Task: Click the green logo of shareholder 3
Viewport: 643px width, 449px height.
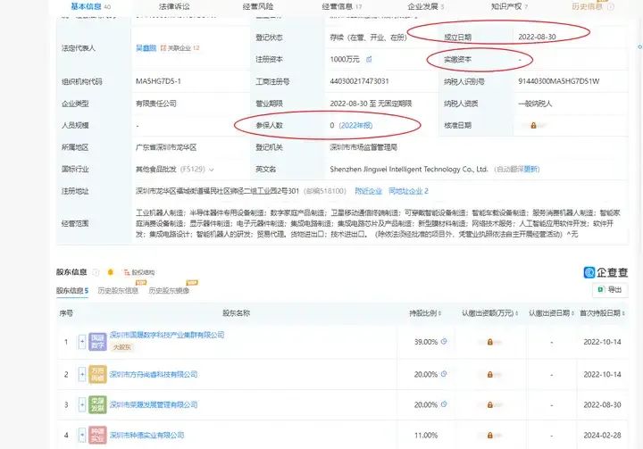Action: pyautogui.click(x=97, y=404)
